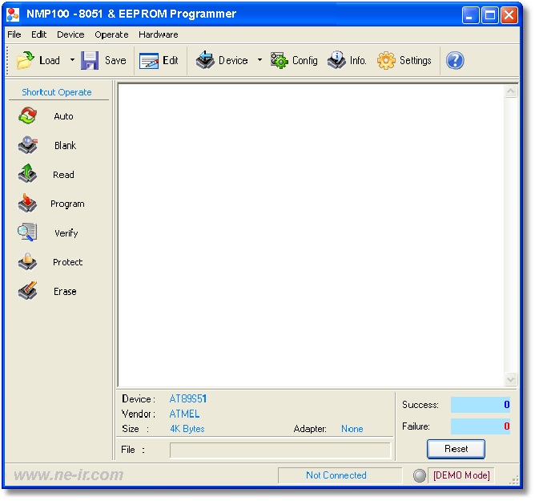Run the Auto operation icon
Viewport: 535px width, 501px height.
28,115
